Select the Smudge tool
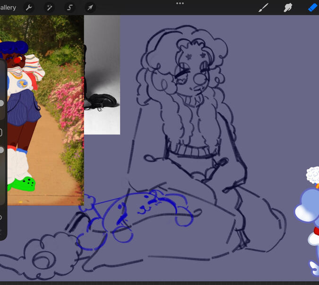 [287, 8]
